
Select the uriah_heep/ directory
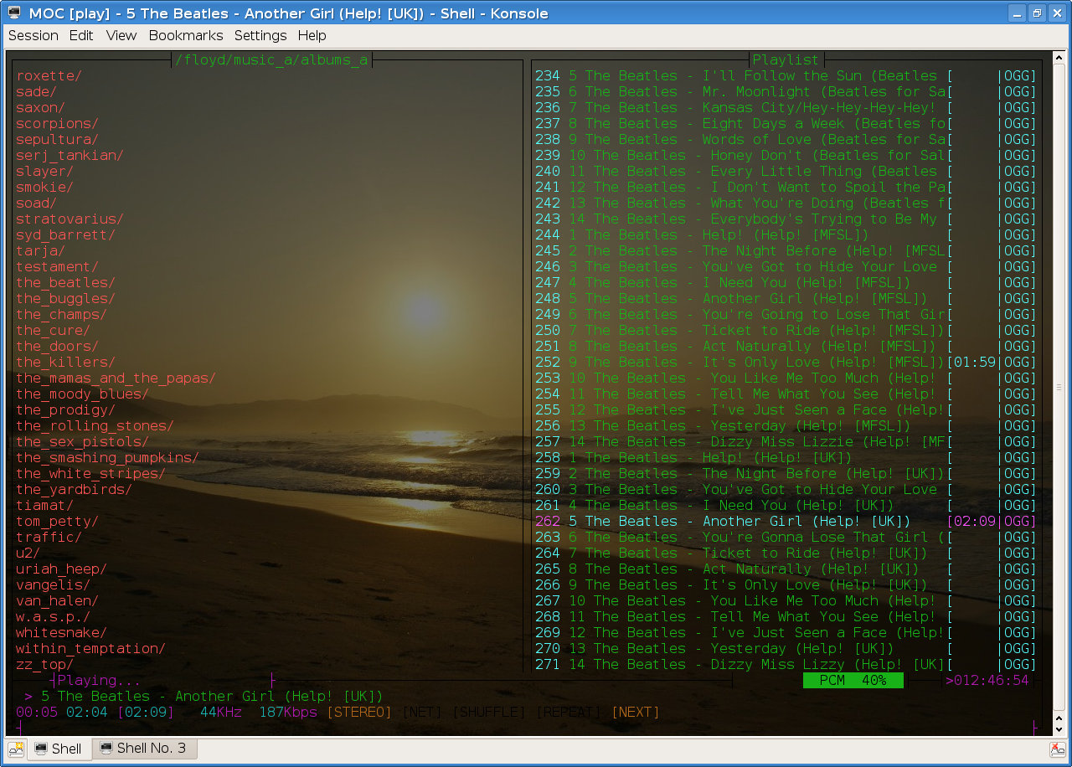pos(62,569)
